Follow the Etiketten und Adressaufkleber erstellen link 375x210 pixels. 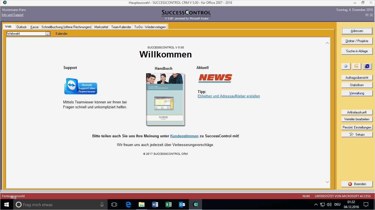[229, 96]
